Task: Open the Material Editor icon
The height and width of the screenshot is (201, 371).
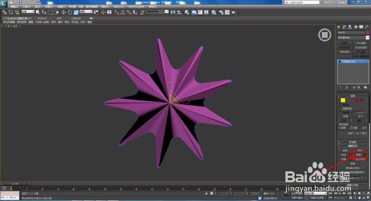Action: pos(214,12)
